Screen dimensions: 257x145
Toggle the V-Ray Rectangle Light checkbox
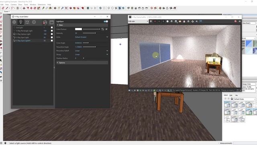click(52, 31)
